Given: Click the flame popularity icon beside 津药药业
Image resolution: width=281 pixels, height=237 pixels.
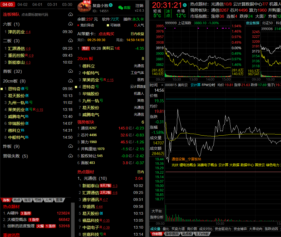Looking at the screenshot, I should (28, 32).
